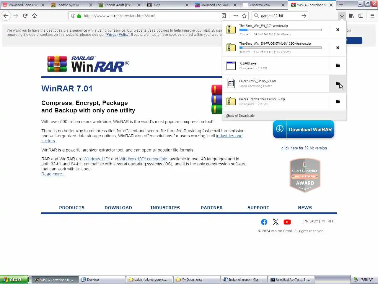
Task: Switch to Desktop taskbar button
Action: coord(102,280)
